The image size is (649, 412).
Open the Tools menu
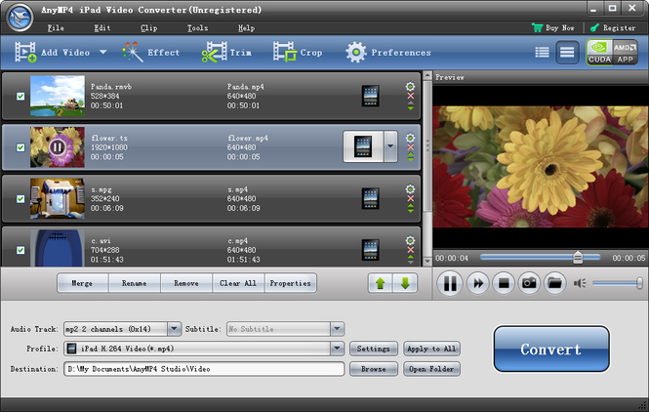pyautogui.click(x=197, y=27)
